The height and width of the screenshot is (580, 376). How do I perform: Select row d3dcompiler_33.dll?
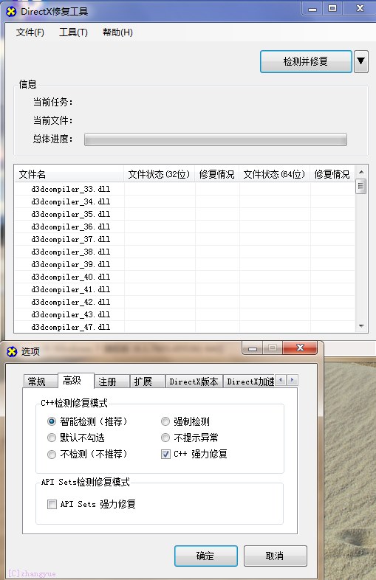(185, 189)
